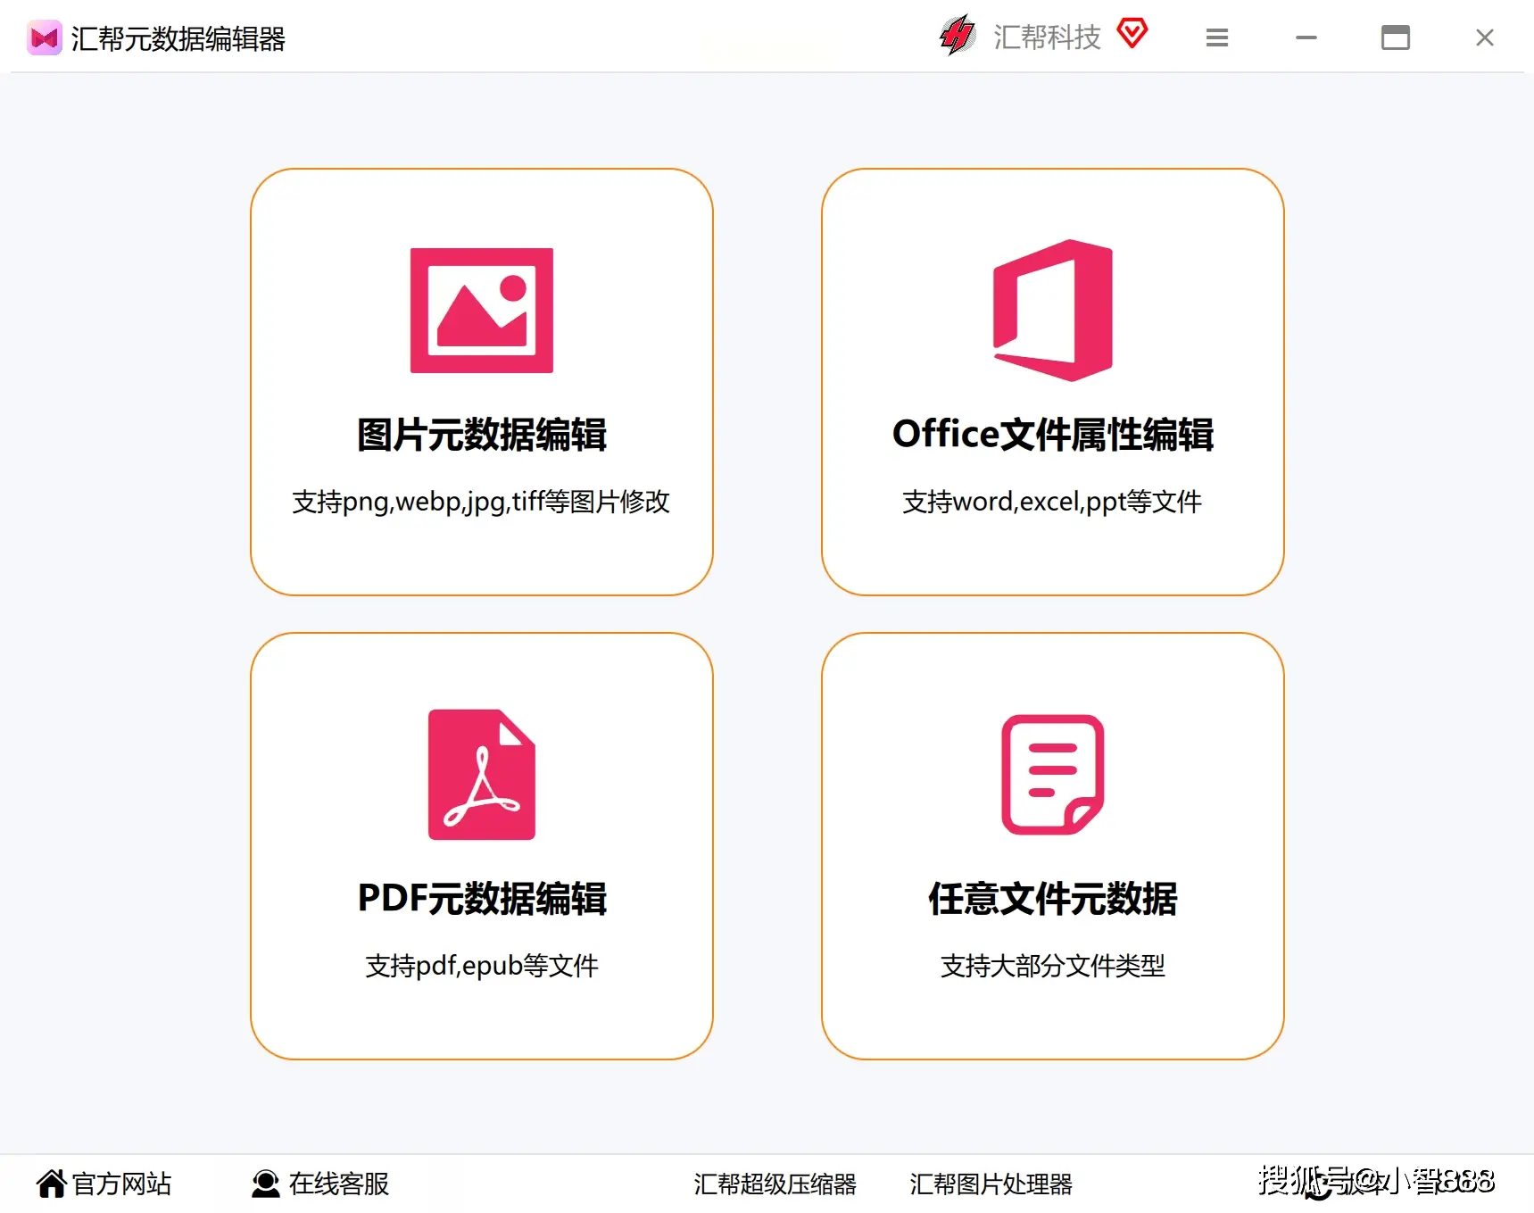Open the 任意文件元数据 card
The width and height of the screenshot is (1534, 1213).
tap(1053, 848)
